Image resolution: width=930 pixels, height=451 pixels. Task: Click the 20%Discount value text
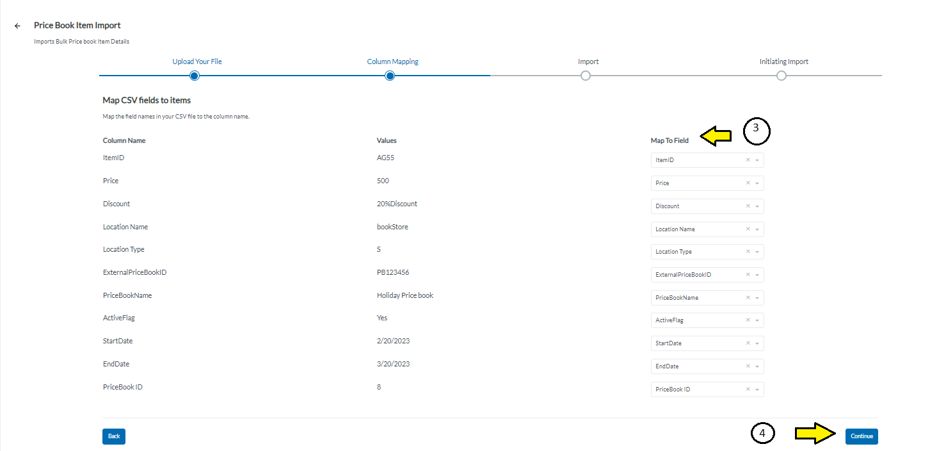click(x=397, y=204)
